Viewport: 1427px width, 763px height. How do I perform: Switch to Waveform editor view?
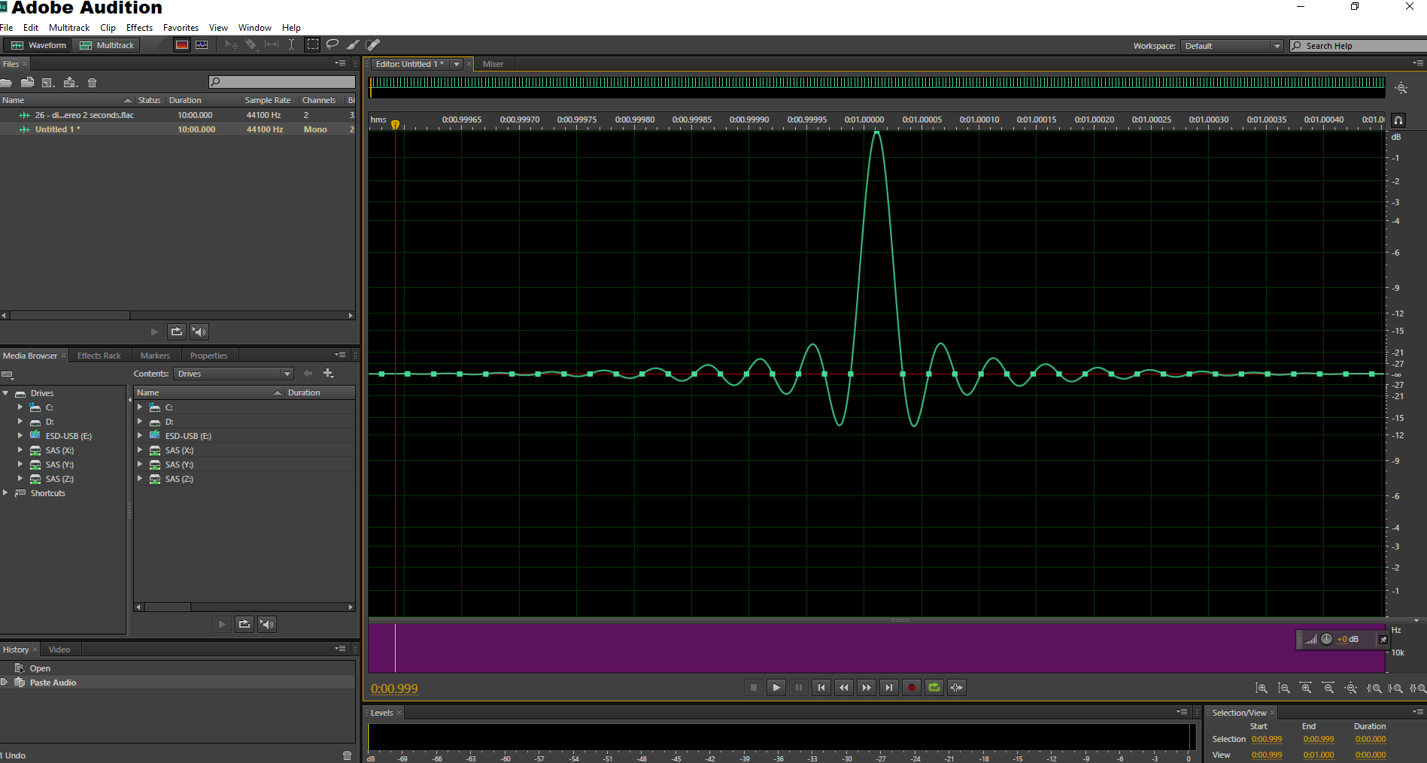(x=38, y=45)
